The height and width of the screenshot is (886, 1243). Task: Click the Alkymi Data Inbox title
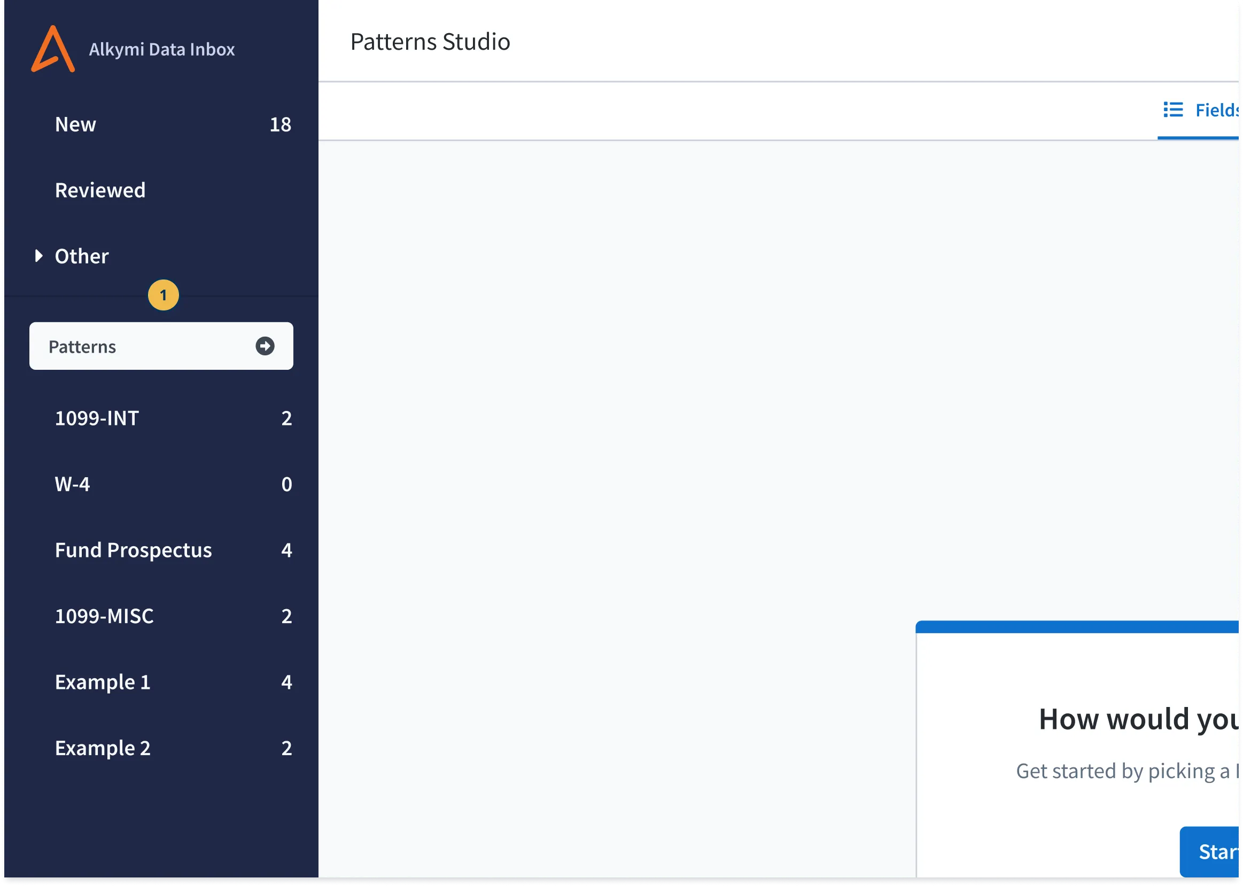[162, 50]
